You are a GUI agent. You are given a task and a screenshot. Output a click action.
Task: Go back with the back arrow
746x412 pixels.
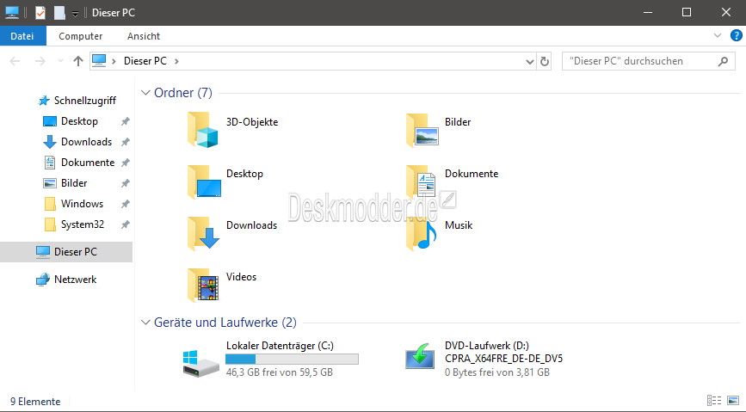[x=15, y=61]
